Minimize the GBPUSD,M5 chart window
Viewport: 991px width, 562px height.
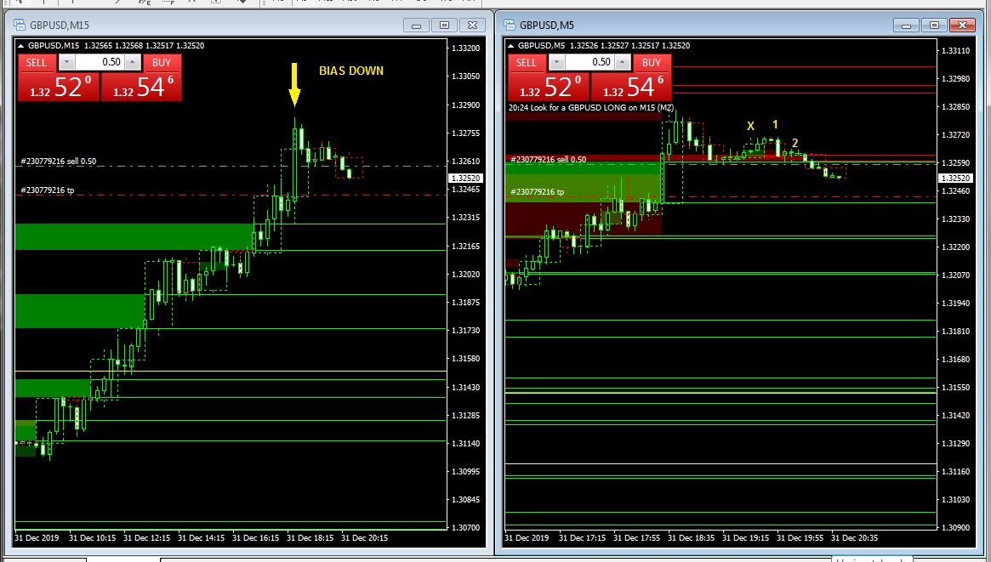906,26
